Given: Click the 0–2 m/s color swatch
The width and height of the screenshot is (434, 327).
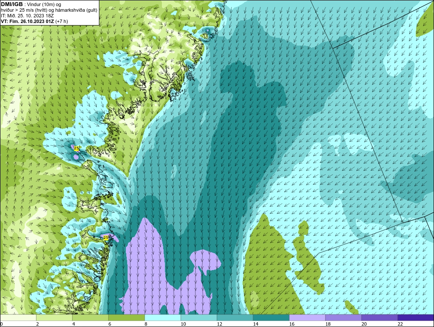Looking at the screenshot, I should (18, 317).
